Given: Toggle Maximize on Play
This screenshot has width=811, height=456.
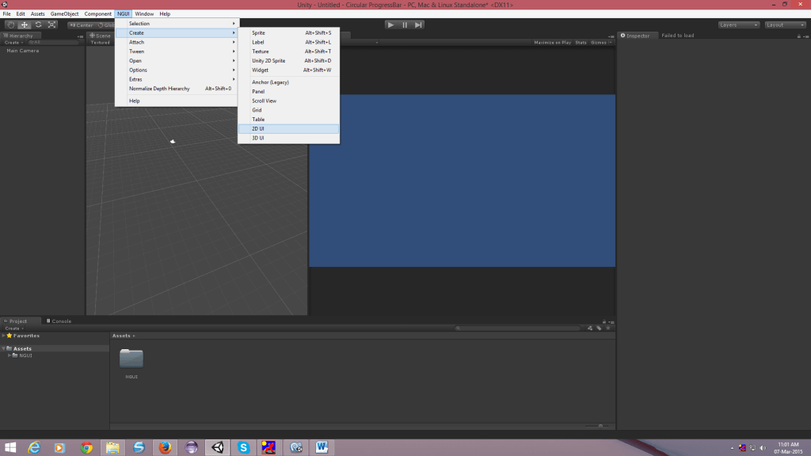Looking at the screenshot, I should [x=552, y=43].
